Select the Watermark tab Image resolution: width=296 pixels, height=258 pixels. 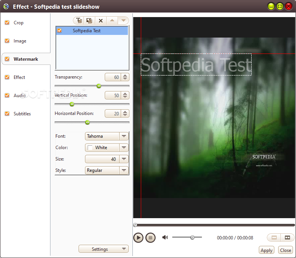click(x=26, y=59)
